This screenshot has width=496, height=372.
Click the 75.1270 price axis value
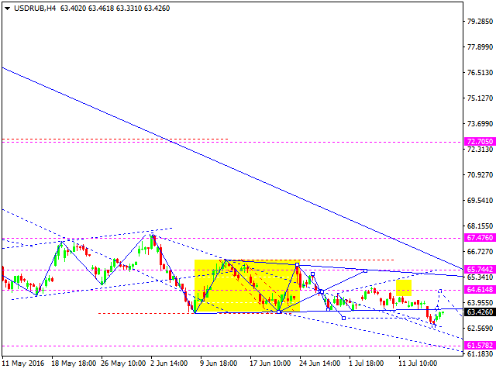tap(480, 98)
